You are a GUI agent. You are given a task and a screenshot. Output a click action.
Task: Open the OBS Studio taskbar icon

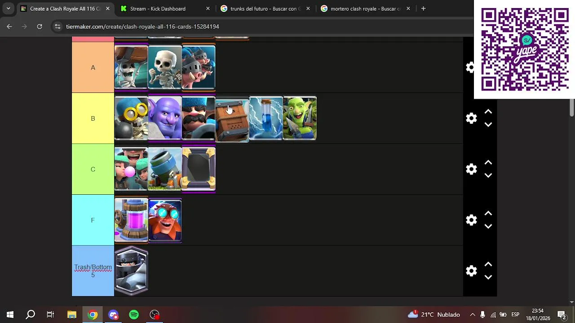[x=155, y=314]
